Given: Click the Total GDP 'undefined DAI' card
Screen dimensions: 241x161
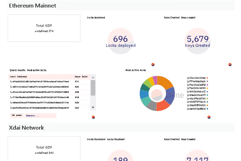Looking at the screenshot, I should pyautogui.click(x=44, y=149).
